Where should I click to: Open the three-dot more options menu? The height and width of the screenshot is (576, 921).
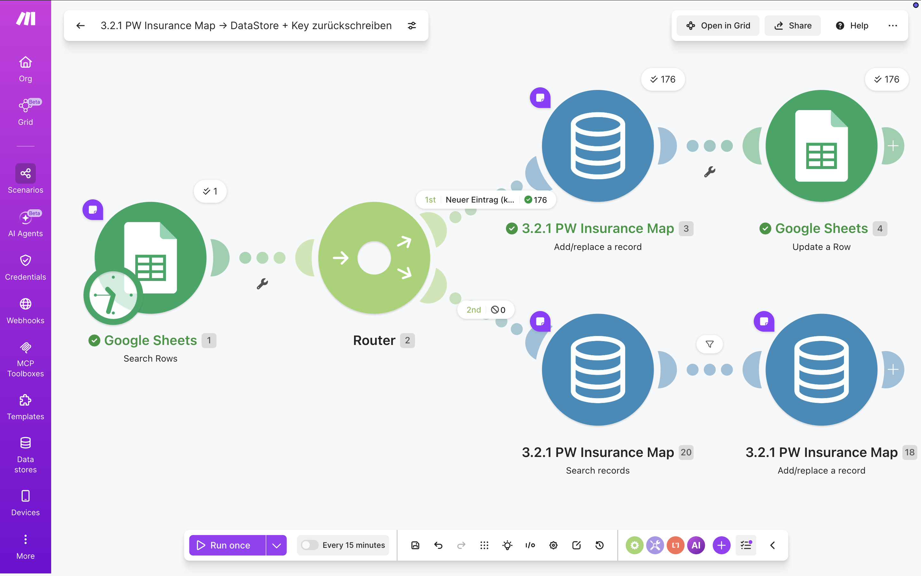tap(893, 26)
